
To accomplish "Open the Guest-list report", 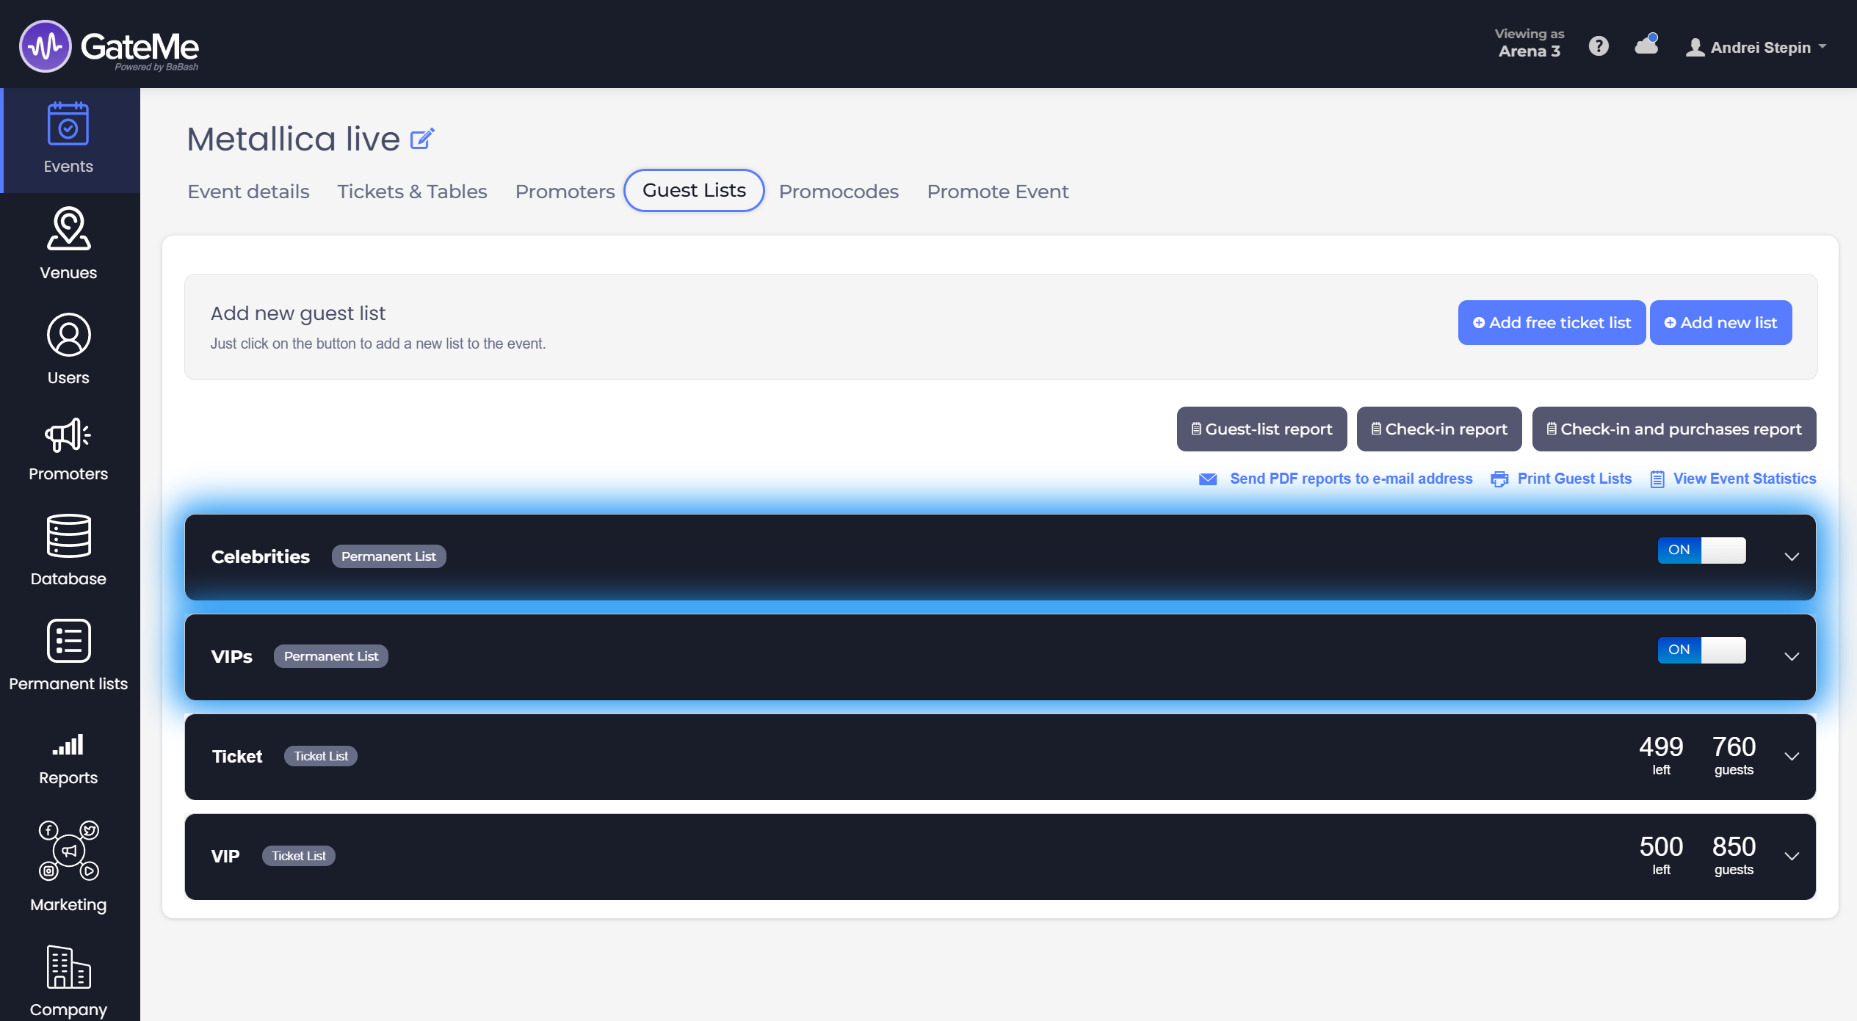I will [x=1261, y=429].
